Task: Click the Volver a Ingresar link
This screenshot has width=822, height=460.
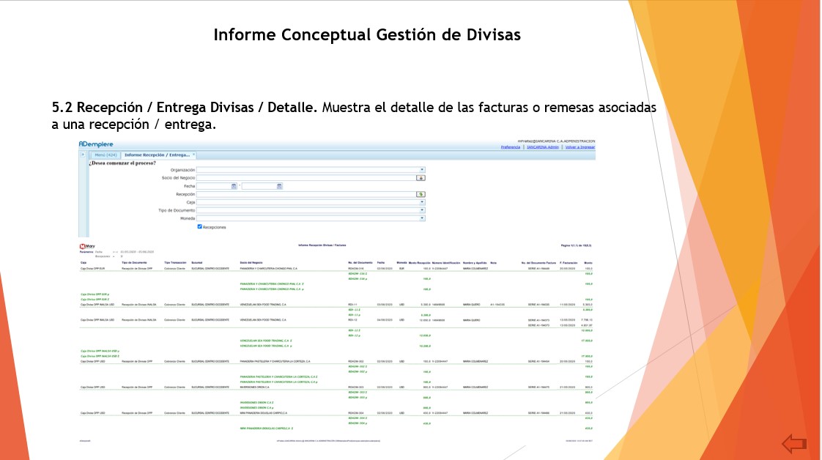Action: 580,147
